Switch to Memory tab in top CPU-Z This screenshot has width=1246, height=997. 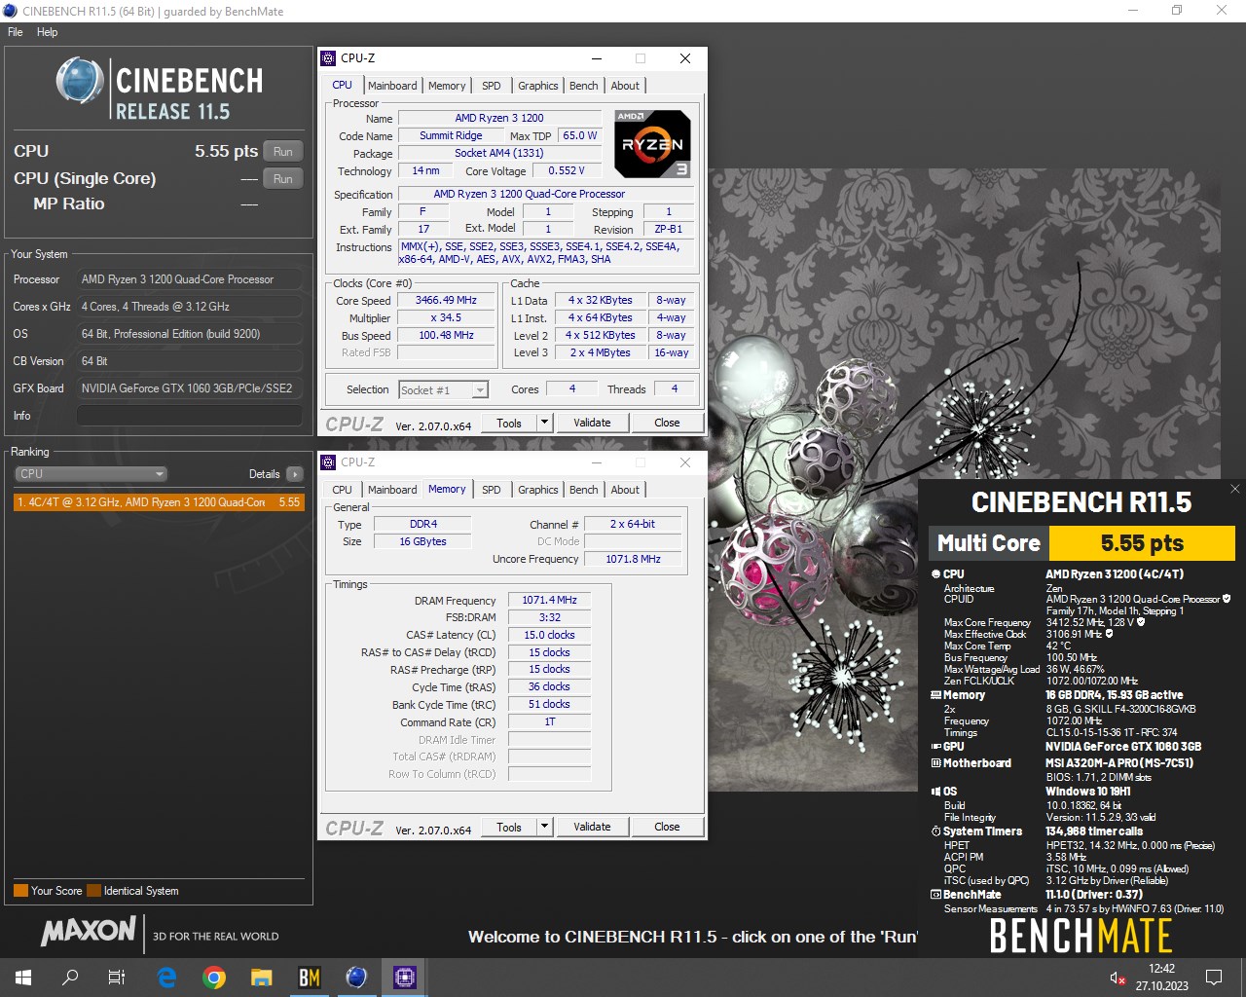pos(447,86)
